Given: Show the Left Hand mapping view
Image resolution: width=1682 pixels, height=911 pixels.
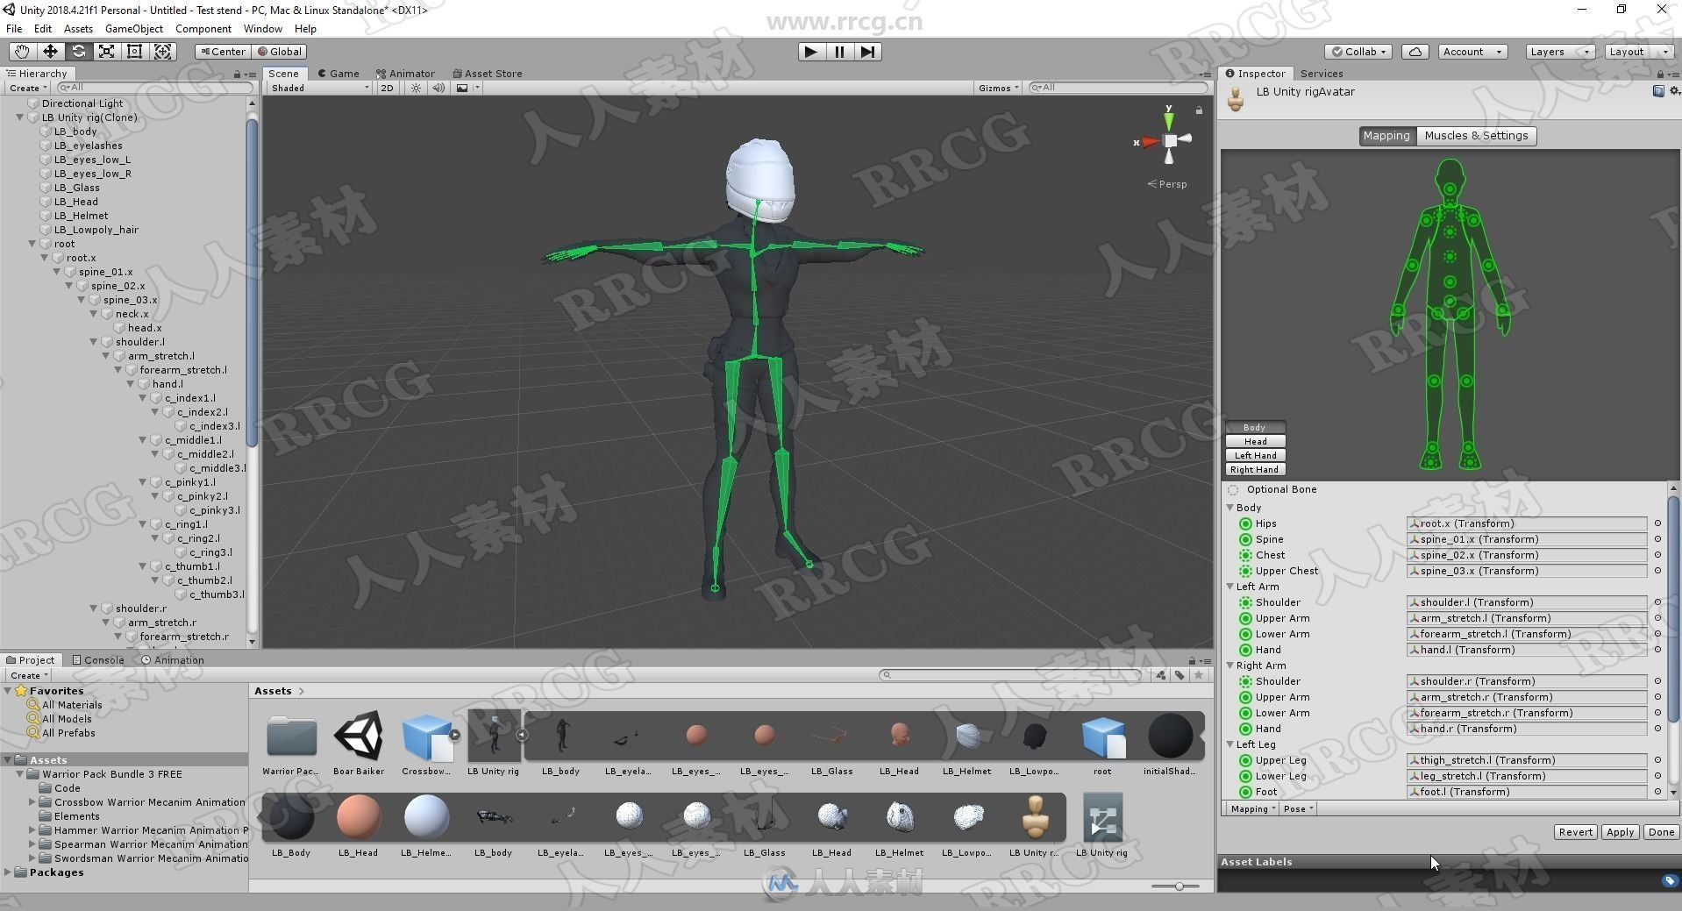Looking at the screenshot, I should click(x=1255, y=455).
